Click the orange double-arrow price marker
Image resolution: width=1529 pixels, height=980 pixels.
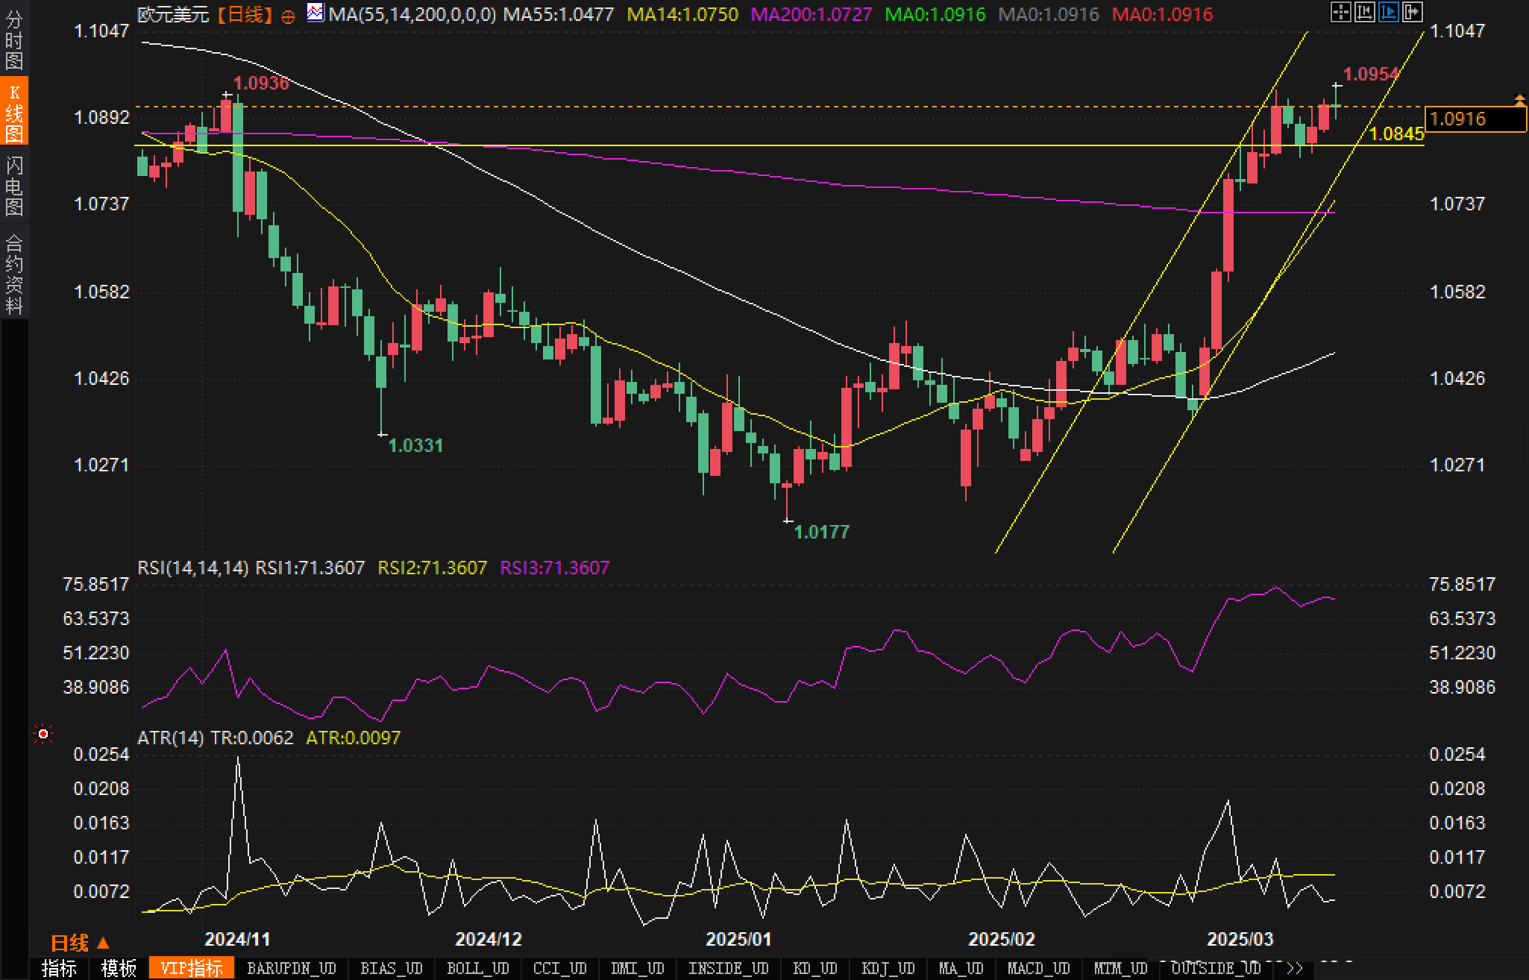coord(1519,99)
